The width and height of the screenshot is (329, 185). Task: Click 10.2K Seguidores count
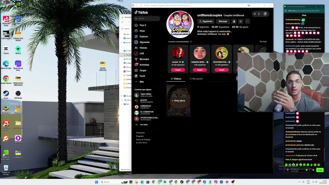[x=220, y=27]
